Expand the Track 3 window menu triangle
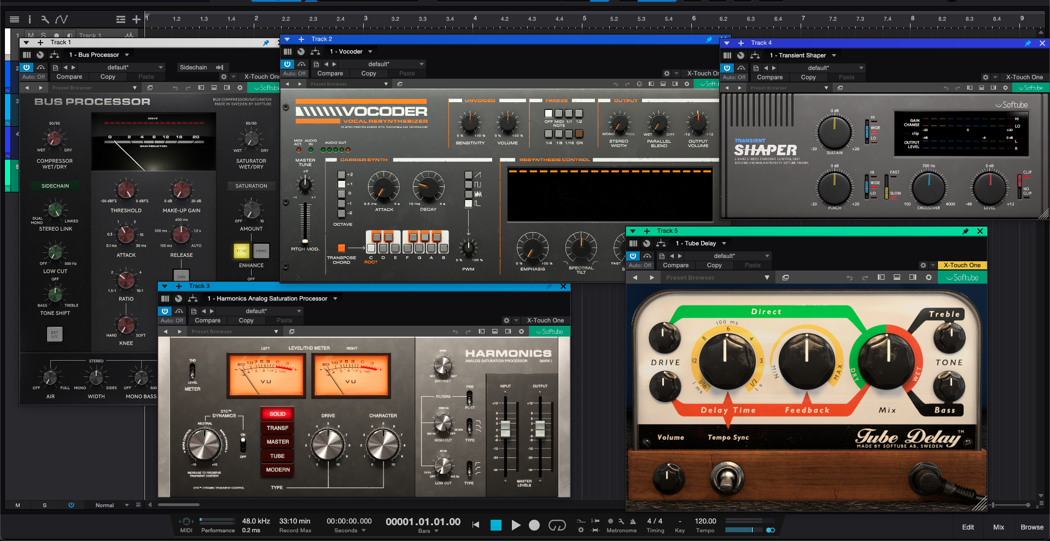 [164, 286]
